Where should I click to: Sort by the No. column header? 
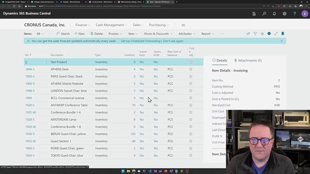pyautogui.click(x=28, y=55)
